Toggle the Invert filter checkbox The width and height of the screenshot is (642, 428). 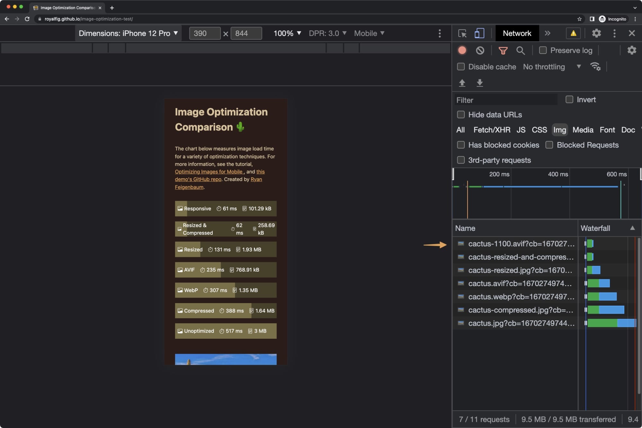point(569,99)
